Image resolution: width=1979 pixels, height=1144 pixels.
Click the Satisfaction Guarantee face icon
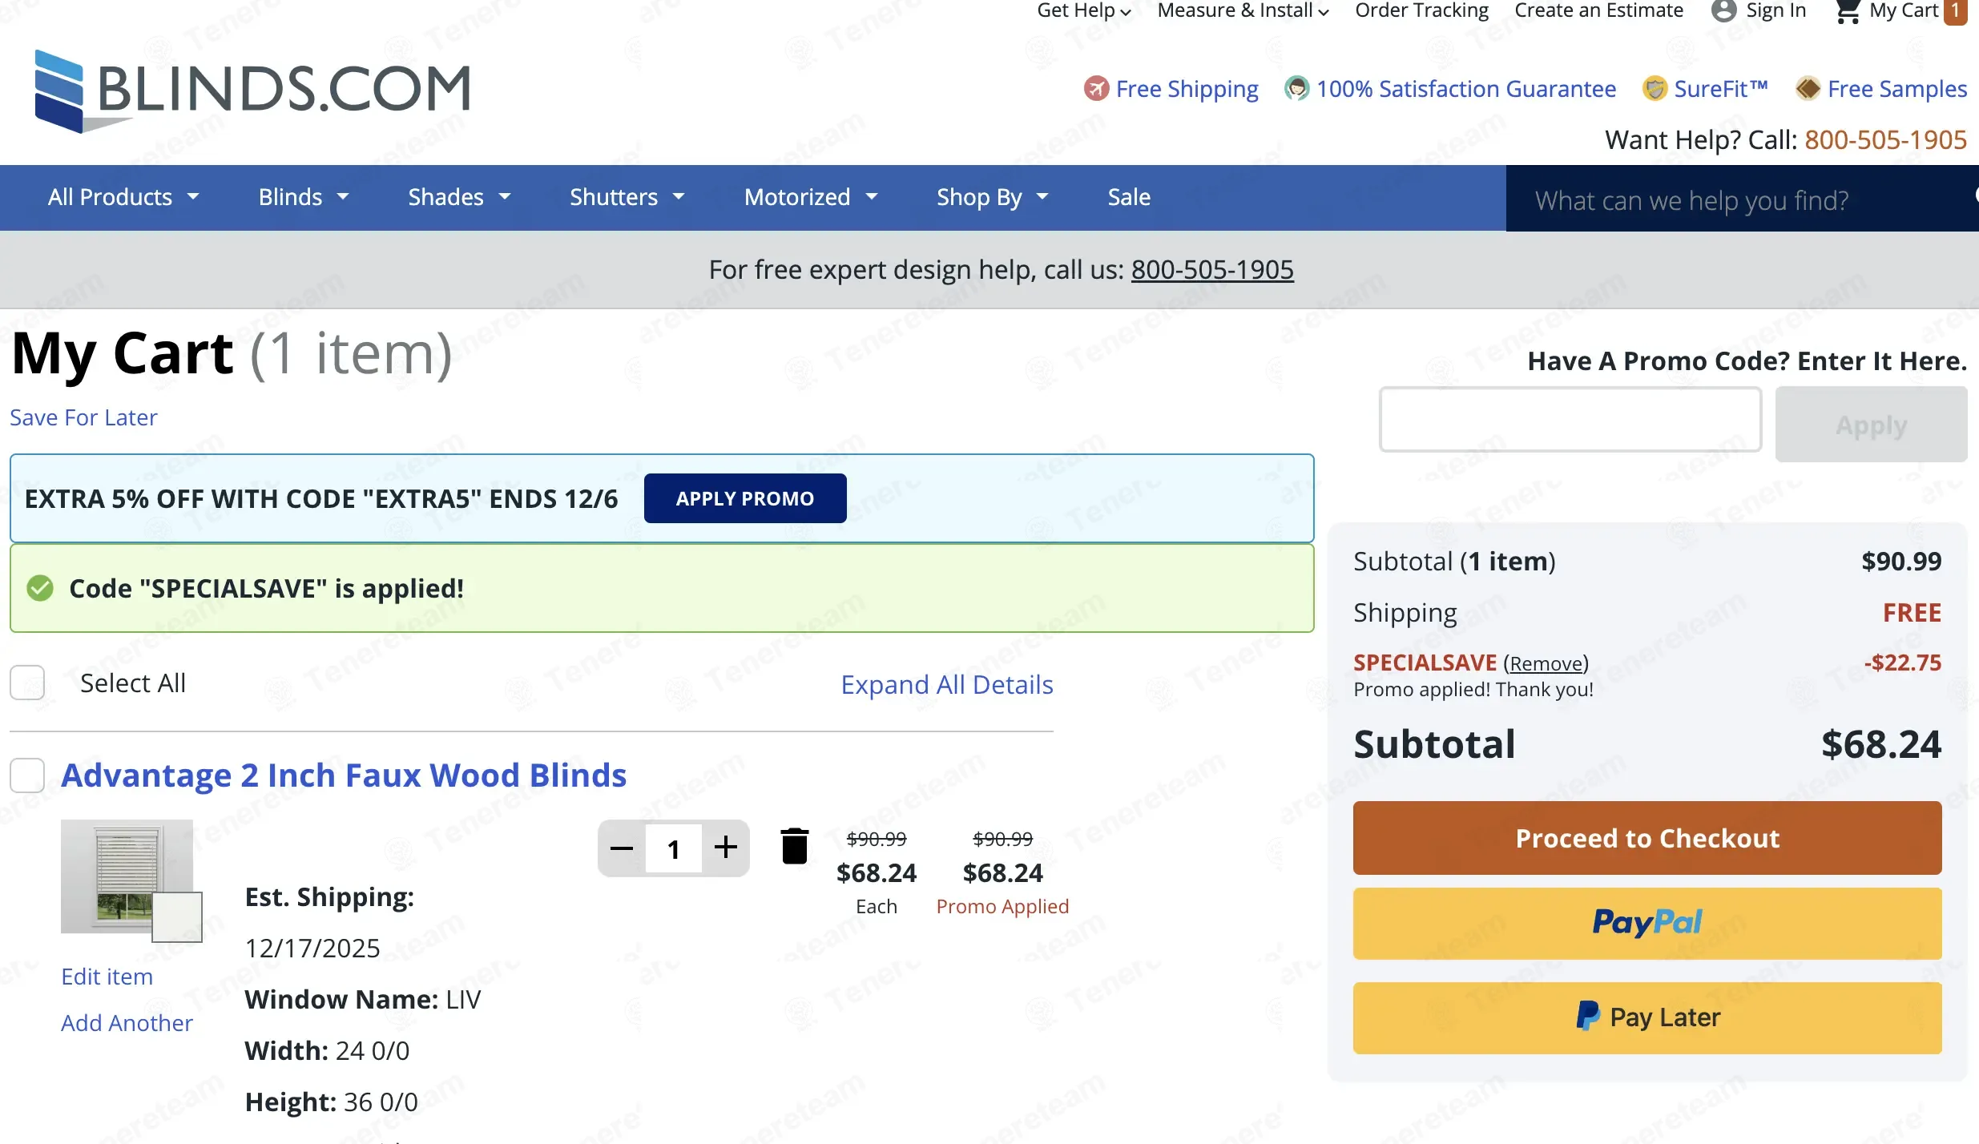pos(1296,88)
